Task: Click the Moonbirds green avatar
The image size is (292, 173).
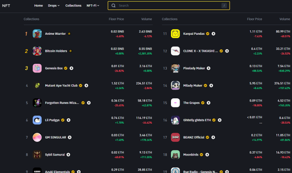Action: tap(175, 155)
